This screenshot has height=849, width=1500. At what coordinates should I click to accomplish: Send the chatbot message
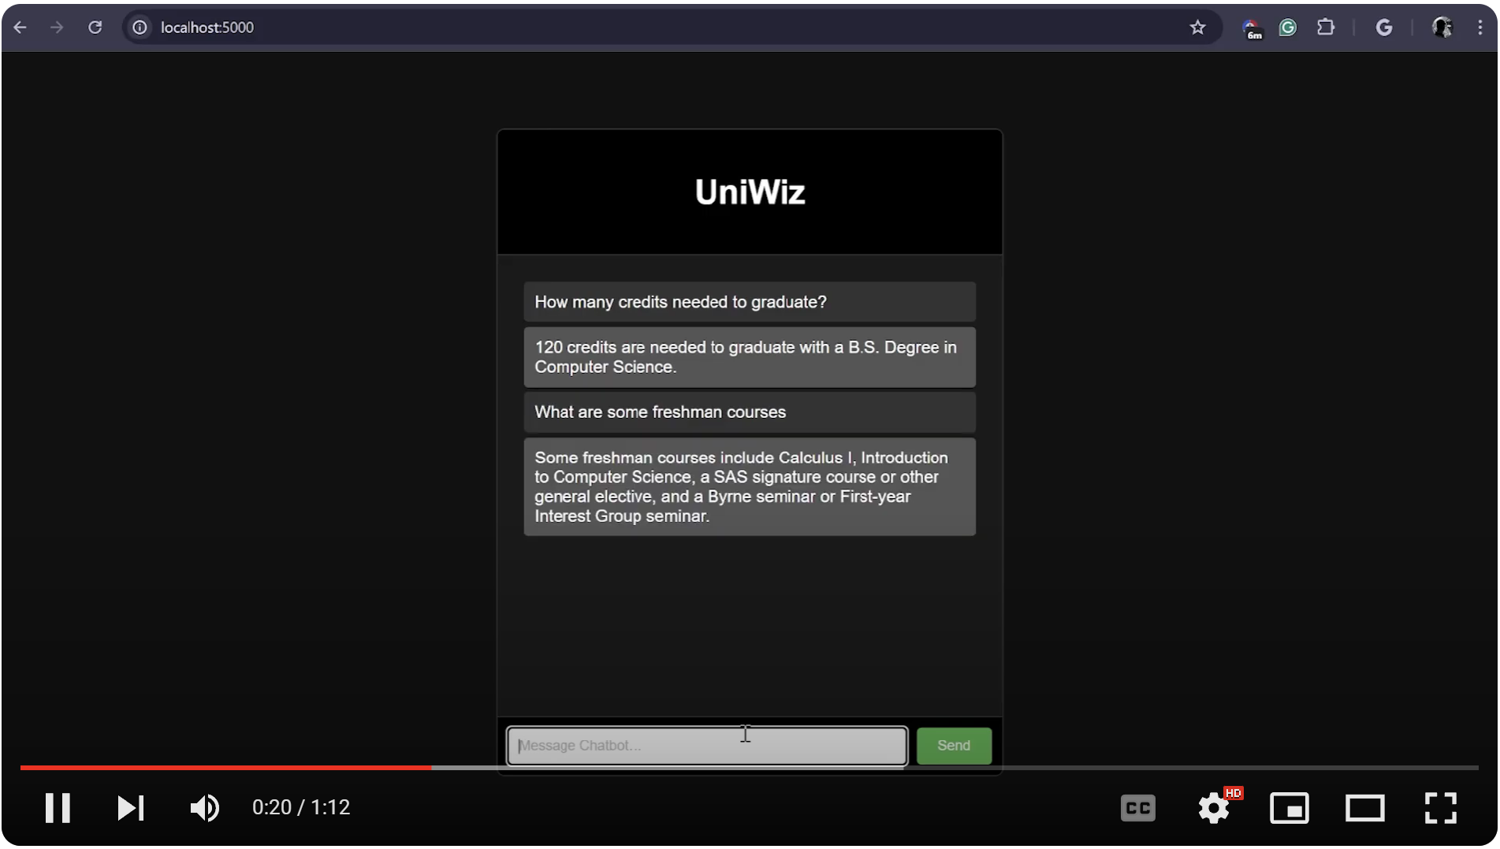(x=954, y=746)
